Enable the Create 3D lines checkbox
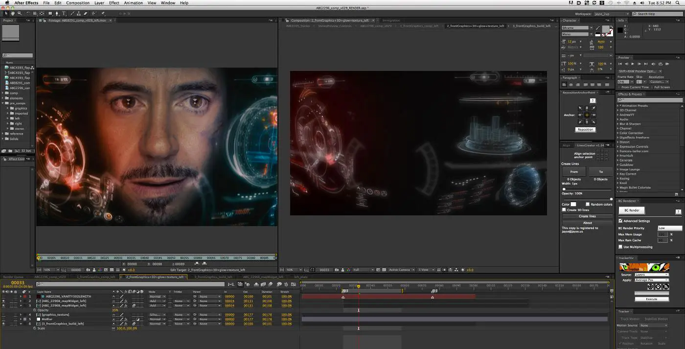Screen dimensions: 685x349 pyautogui.click(x=564, y=209)
